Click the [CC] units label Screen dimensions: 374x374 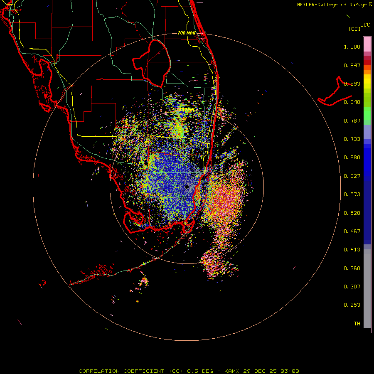coord(354,29)
